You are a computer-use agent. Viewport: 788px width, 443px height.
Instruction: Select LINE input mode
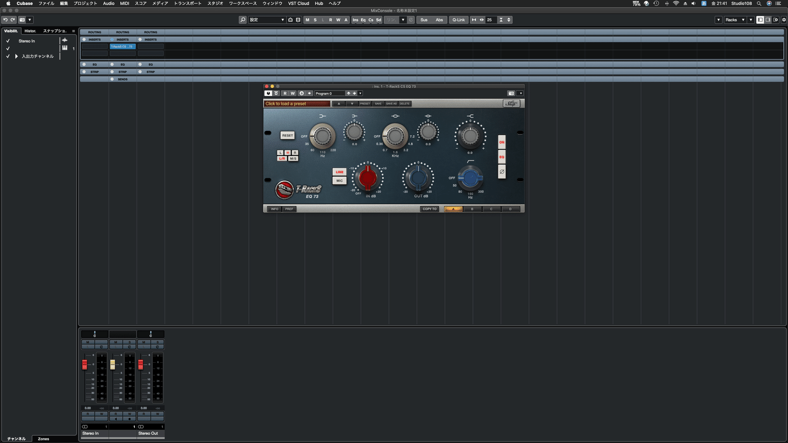click(339, 172)
